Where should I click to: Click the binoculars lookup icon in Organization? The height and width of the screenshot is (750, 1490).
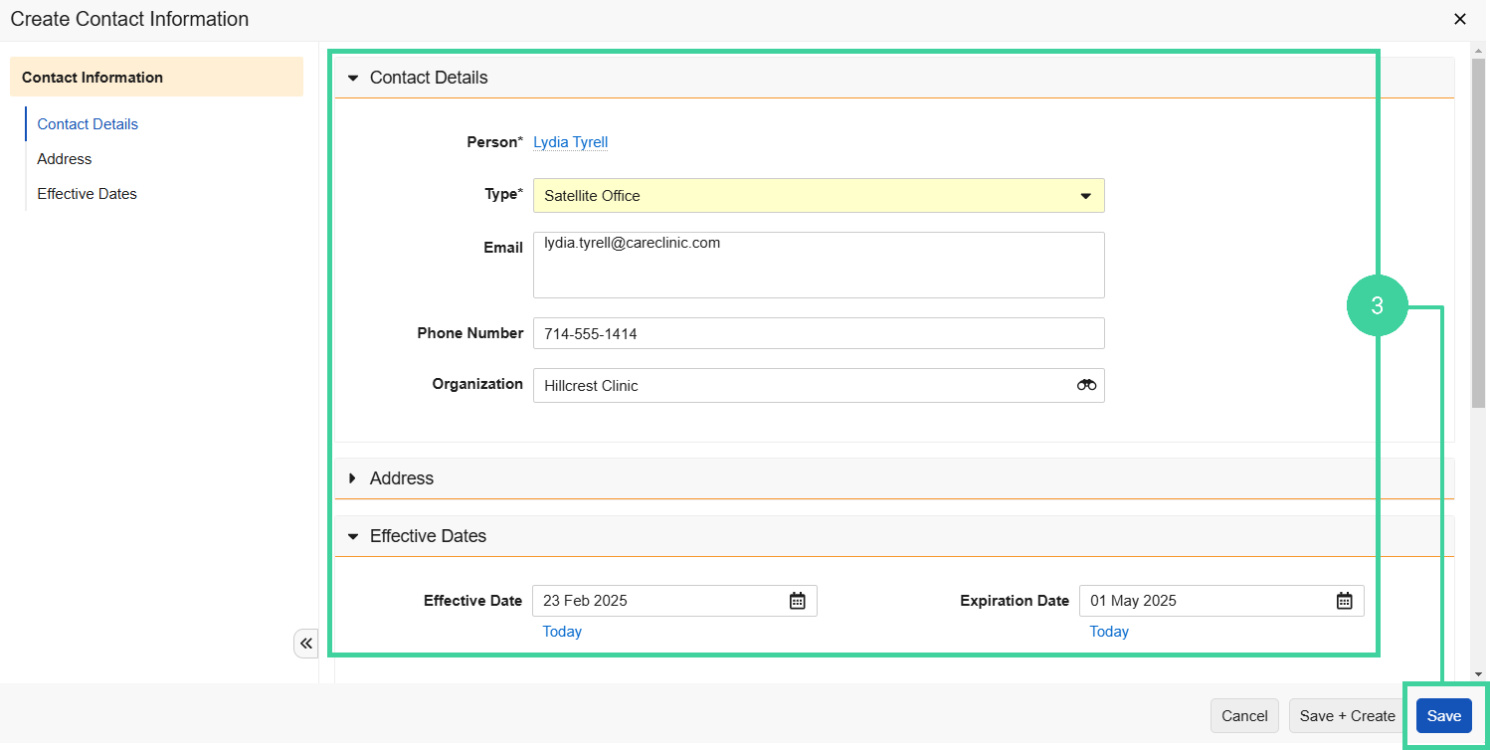coord(1086,385)
